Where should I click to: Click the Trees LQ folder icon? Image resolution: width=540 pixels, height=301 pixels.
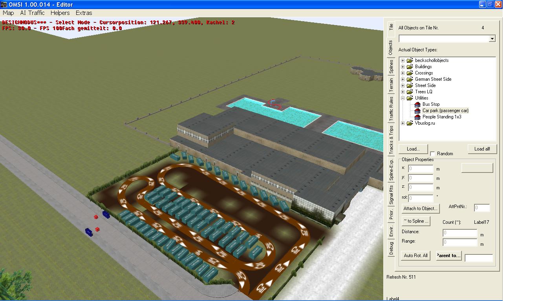[x=410, y=92]
